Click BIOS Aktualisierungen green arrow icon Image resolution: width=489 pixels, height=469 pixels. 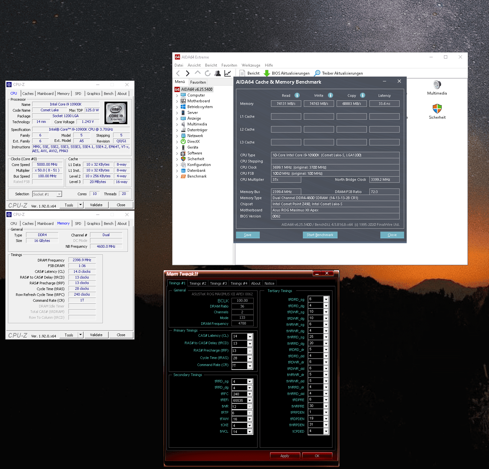(267, 73)
